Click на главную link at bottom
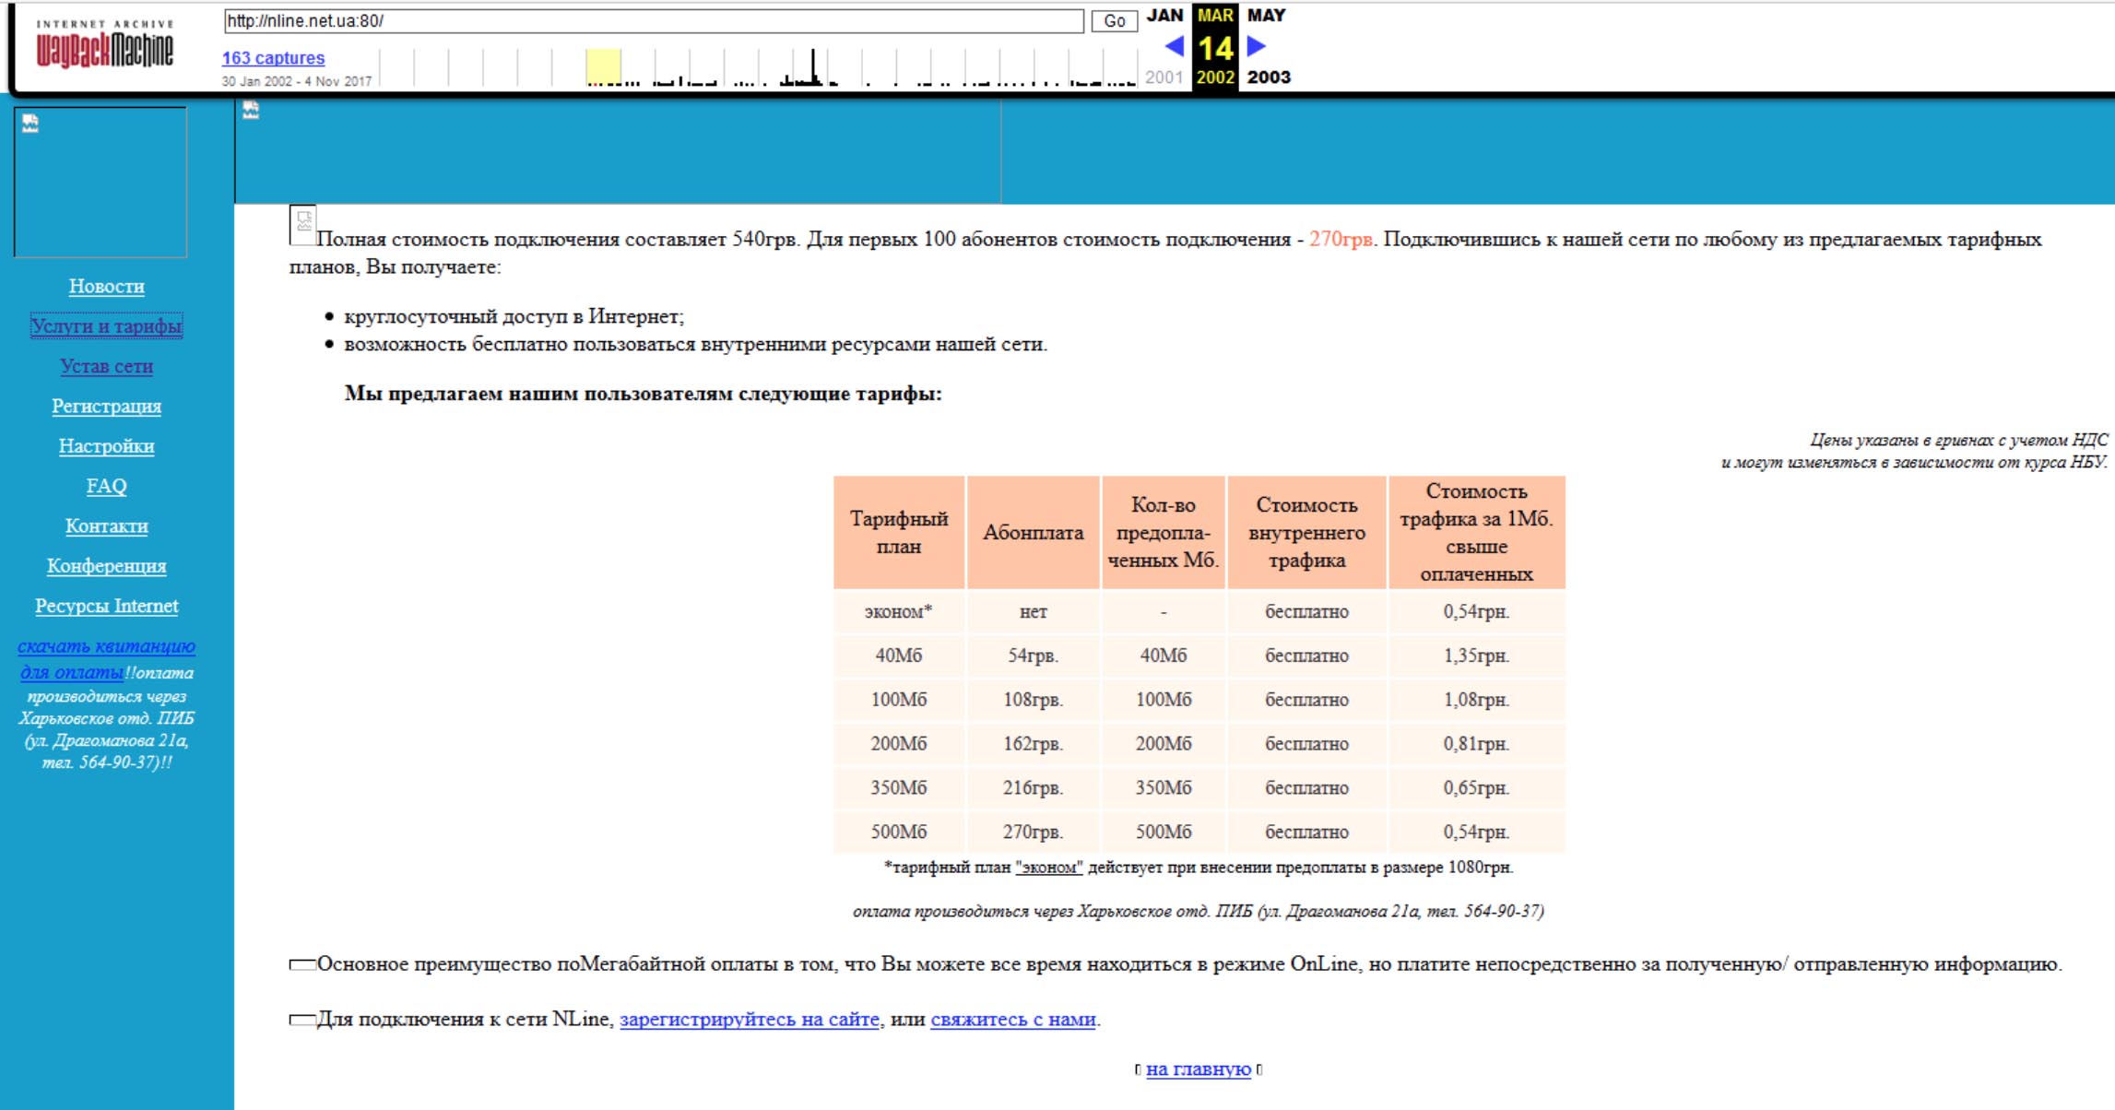2115x1110 pixels. tap(1198, 1069)
